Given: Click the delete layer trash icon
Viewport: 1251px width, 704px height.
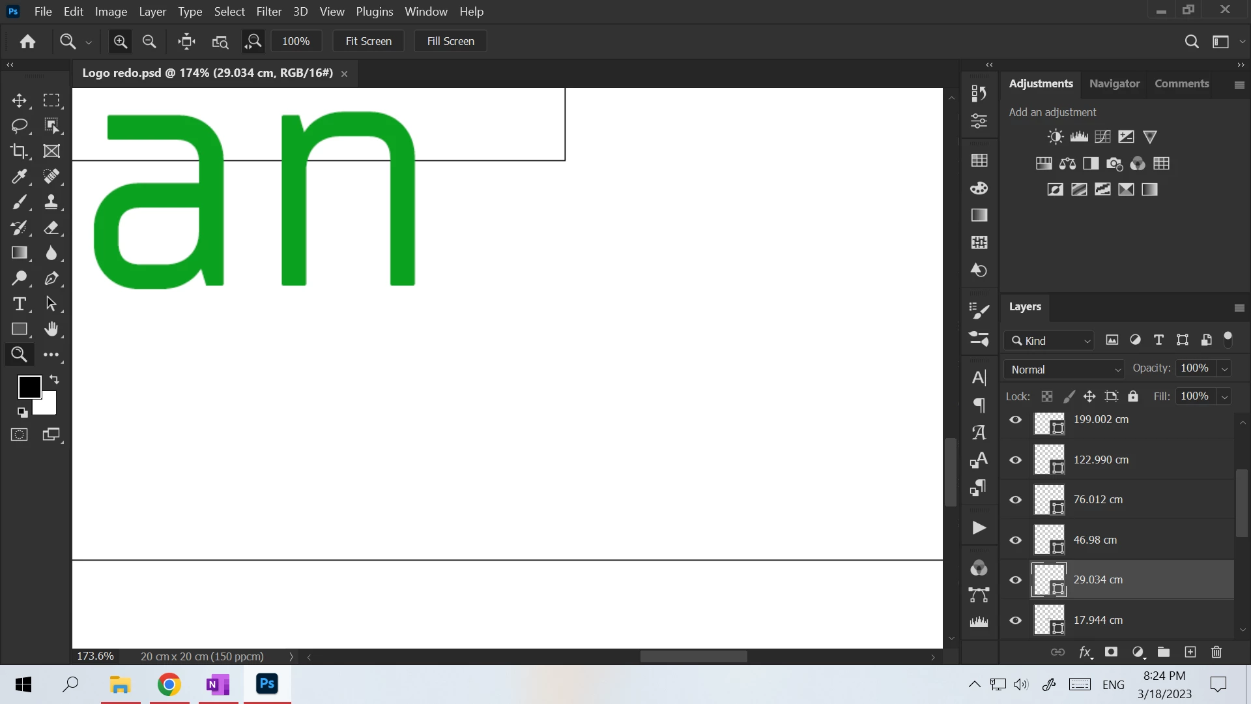Looking at the screenshot, I should coord(1216,652).
